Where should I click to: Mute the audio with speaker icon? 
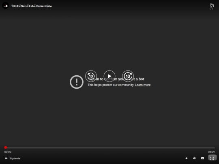point(194,158)
